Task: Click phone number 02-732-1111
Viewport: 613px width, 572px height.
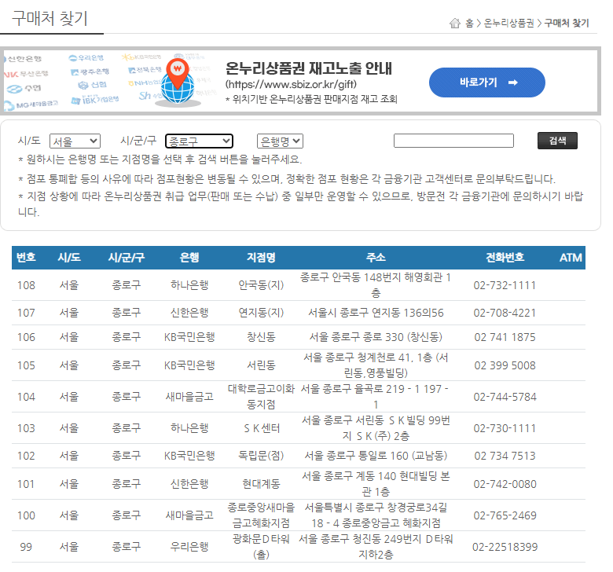Action: tap(505, 285)
